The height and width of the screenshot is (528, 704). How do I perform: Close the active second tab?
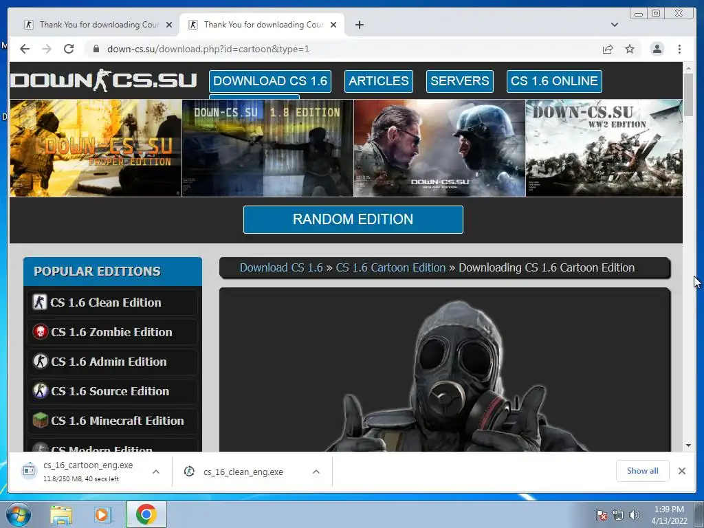coord(333,25)
